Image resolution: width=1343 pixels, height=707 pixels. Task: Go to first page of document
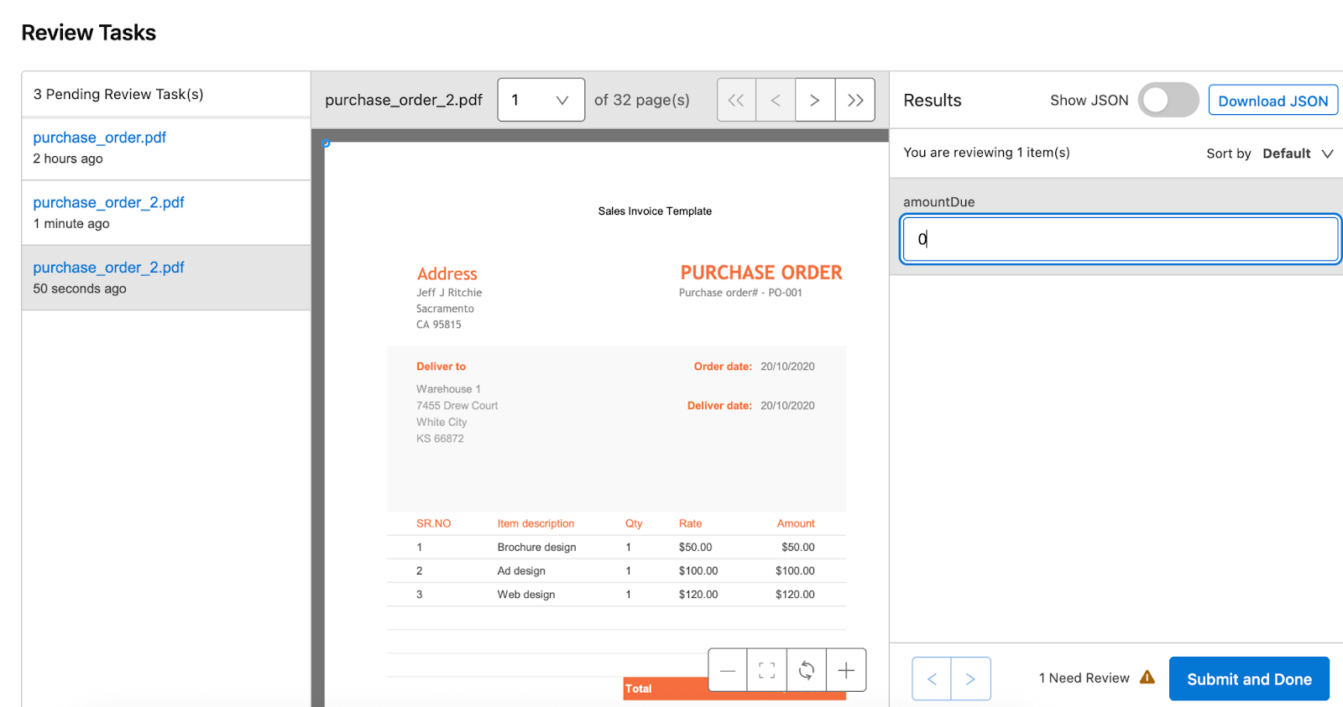pyautogui.click(x=736, y=100)
